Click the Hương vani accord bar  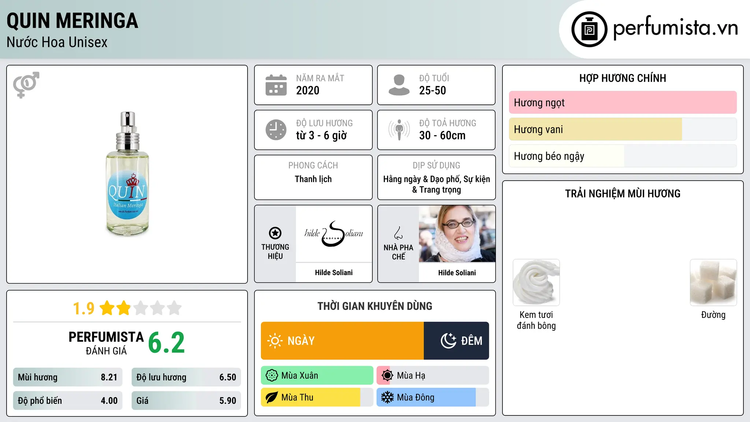623,129
